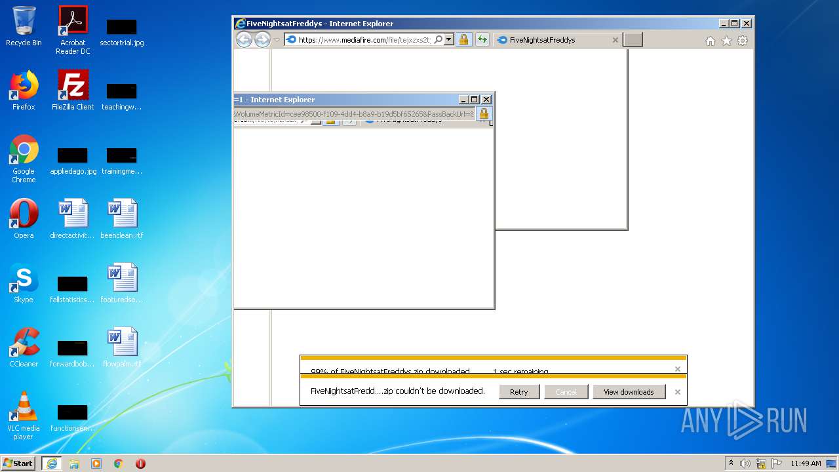This screenshot has height=472, width=839.
Task: Select beenclean.rtf document
Action: click(x=122, y=219)
